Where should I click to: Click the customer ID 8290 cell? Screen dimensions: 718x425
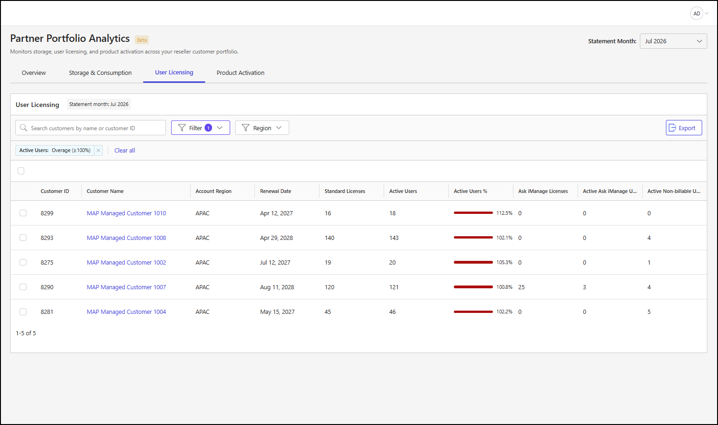[x=47, y=287]
